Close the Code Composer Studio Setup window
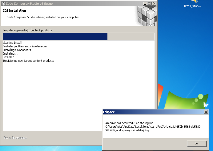The image size is (213, 151). pyautogui.click(x=154, y=4)
